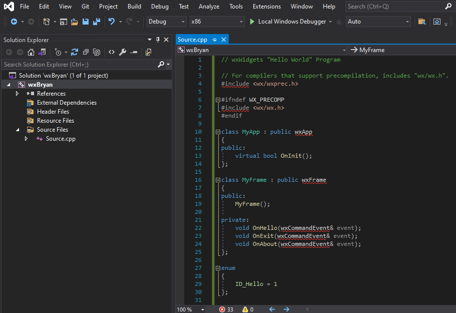The width and height of the screenshot is (456, 313).
Task: Select the Header Files folder
Action: click(x=53, y=112)
